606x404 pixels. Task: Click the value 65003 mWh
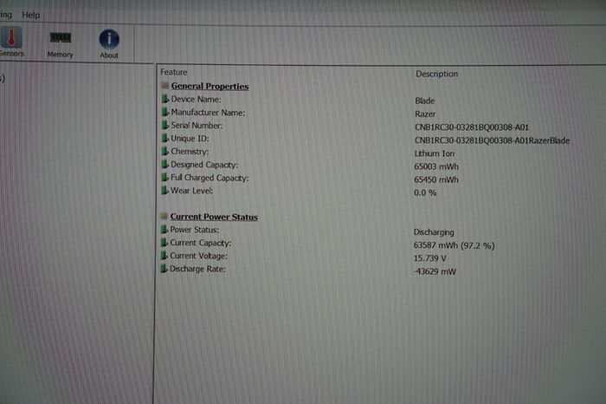click(x=436, y=166)
